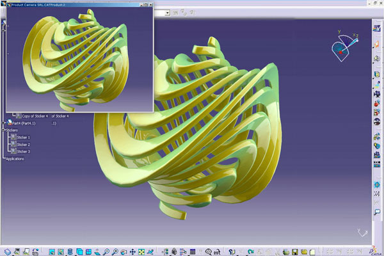This screenshot has width=384, height=256.
Task: Click the Zoom Out magnifier icon
Action: coord(106,252)
